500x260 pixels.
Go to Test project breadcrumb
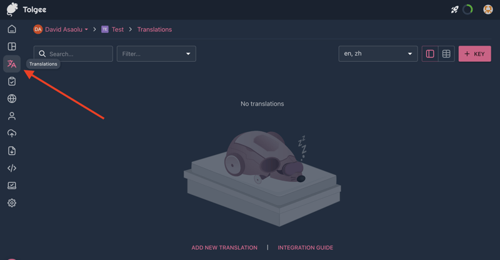(117, 29)
